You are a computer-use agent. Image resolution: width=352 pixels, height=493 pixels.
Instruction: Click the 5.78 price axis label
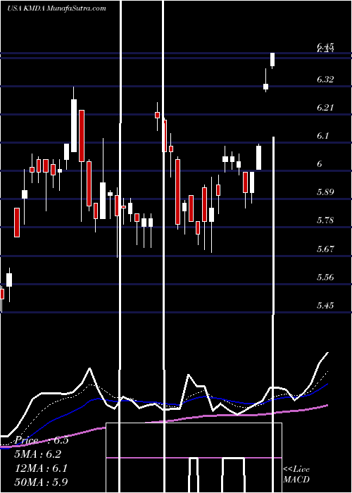pos(325,220)
